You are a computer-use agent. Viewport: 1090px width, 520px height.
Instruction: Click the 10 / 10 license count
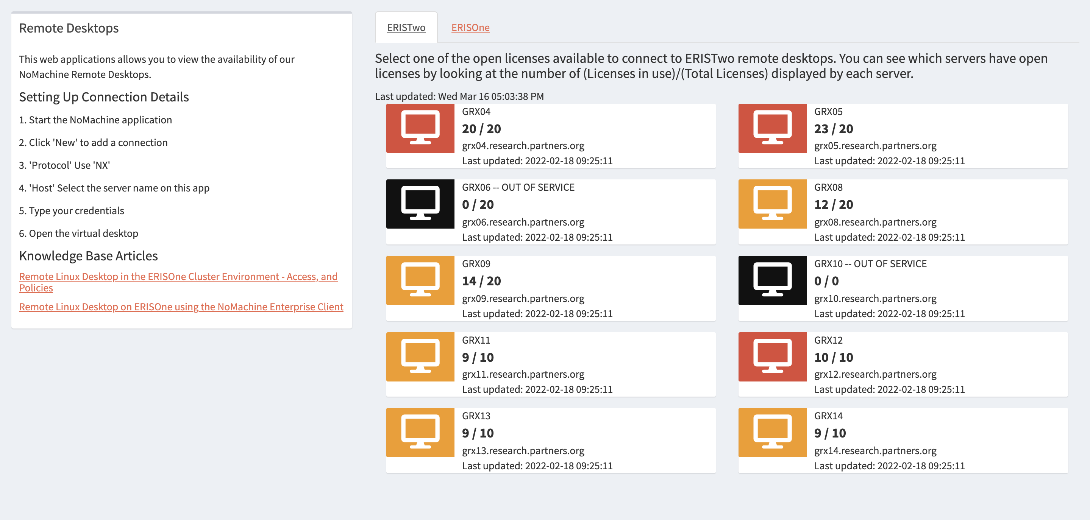(x=834, y=357)
